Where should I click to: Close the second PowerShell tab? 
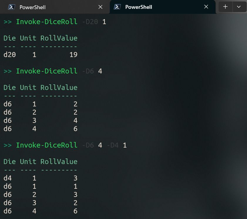tap(206, 7)
